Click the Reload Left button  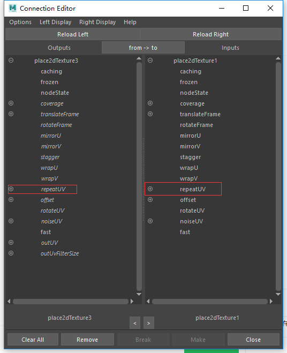tap(73, 34)
